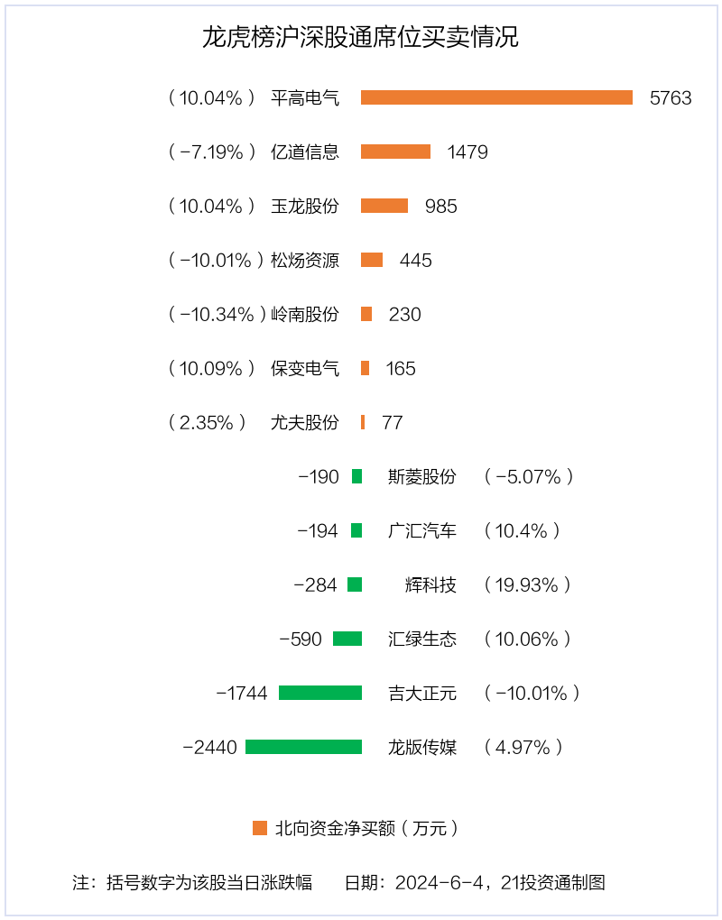The image size is (722, 920).
Task: Click the -2440 value label
Action: click(x=210, y=748)
